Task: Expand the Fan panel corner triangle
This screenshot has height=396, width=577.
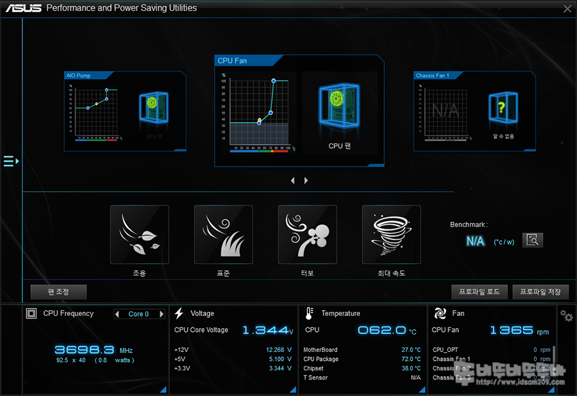Action: point(551,390)
